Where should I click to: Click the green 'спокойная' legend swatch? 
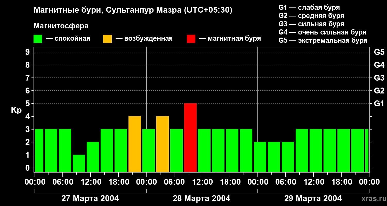pos(38,39)
